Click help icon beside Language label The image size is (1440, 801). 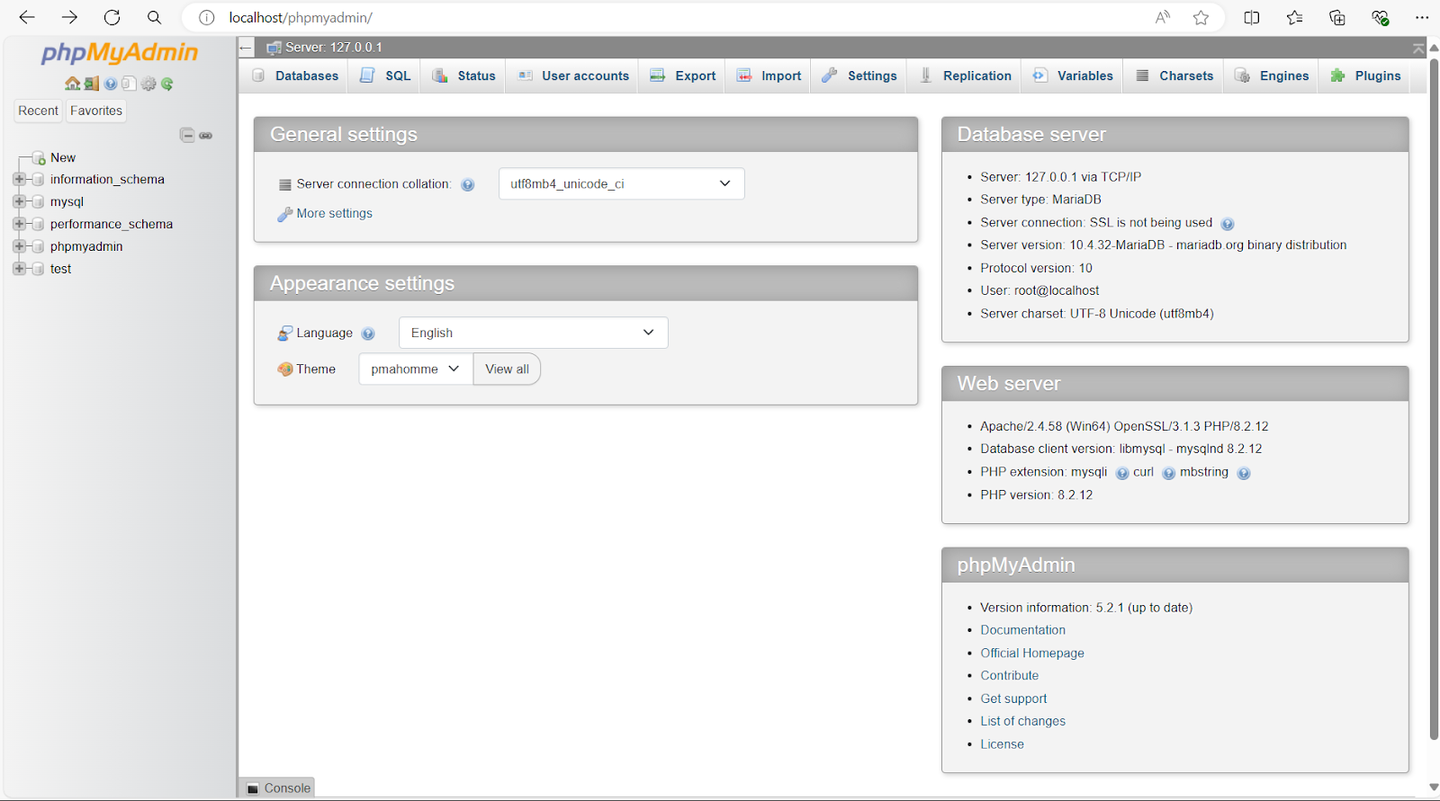click(368, 334)
